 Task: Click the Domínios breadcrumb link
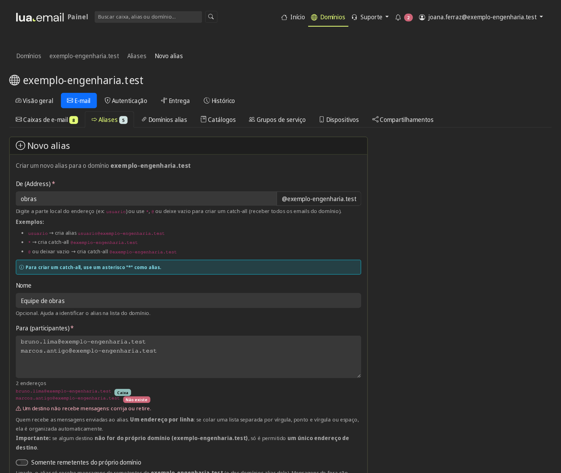(29, 56)
